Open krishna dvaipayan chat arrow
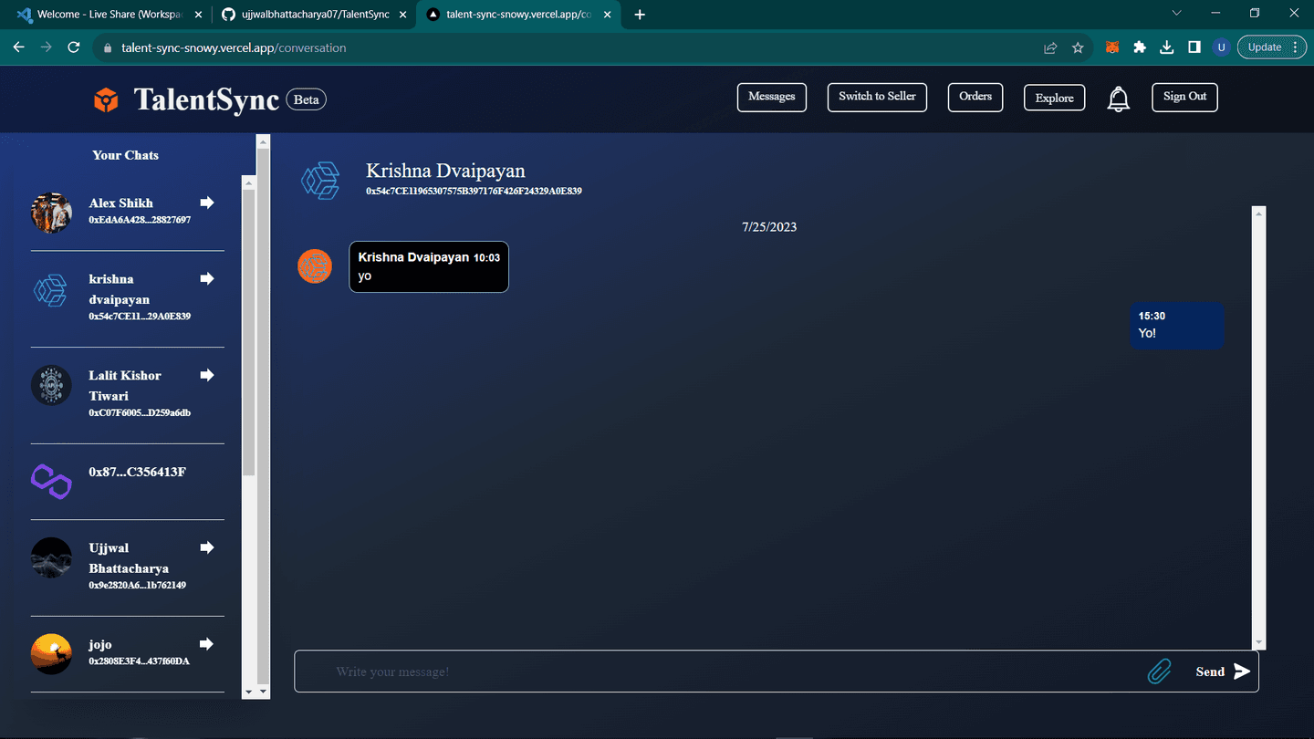1314x739 pixels. click(207, 278)
